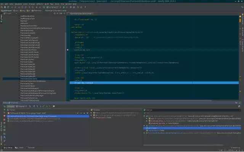Open the Refactor menu
The image size is (244, 152).
(40, 4)
